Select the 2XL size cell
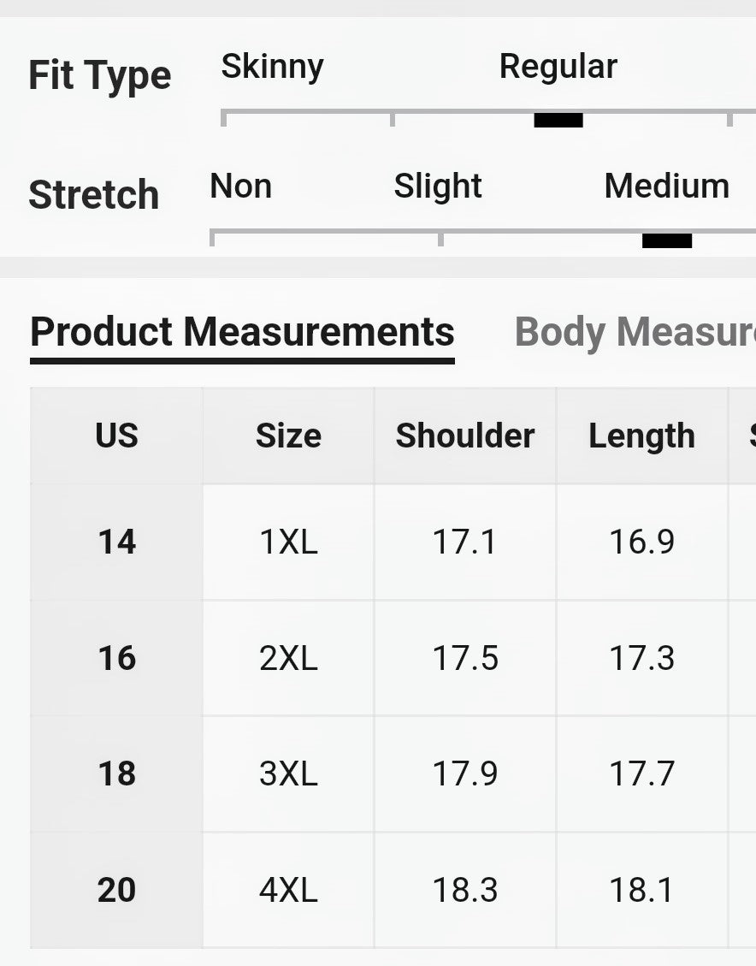The width and height of the screenshot is (756, 966). [x=288, y=658]
